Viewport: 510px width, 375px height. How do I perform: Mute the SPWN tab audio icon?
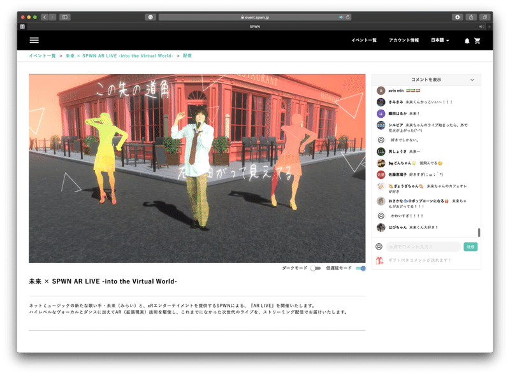(x=481, y=27)
